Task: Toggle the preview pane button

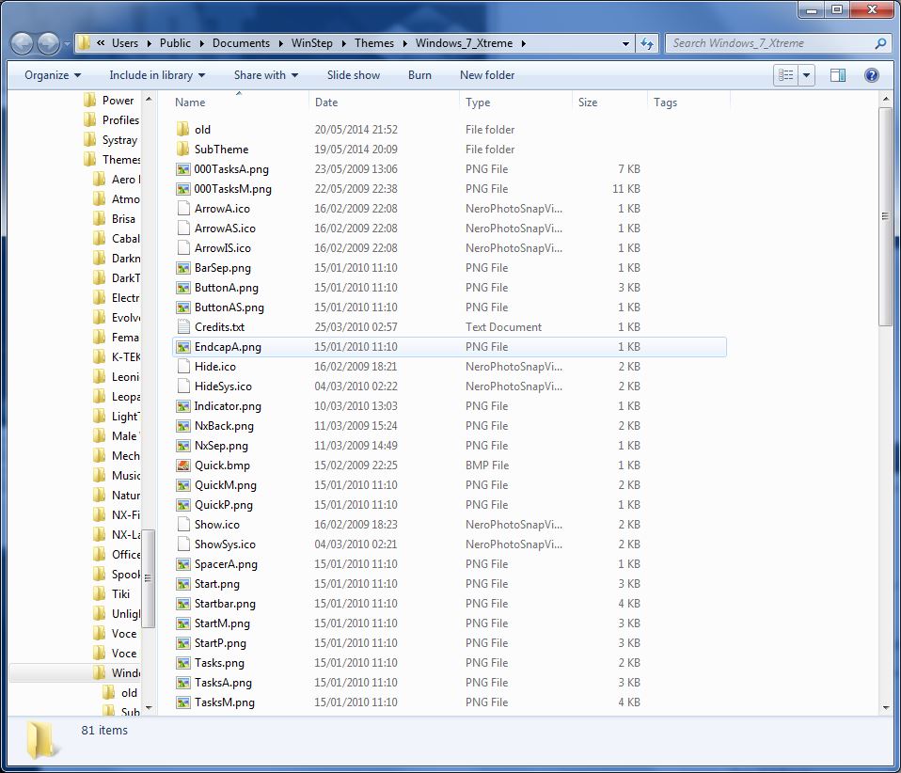Action: tap(838, 75)
